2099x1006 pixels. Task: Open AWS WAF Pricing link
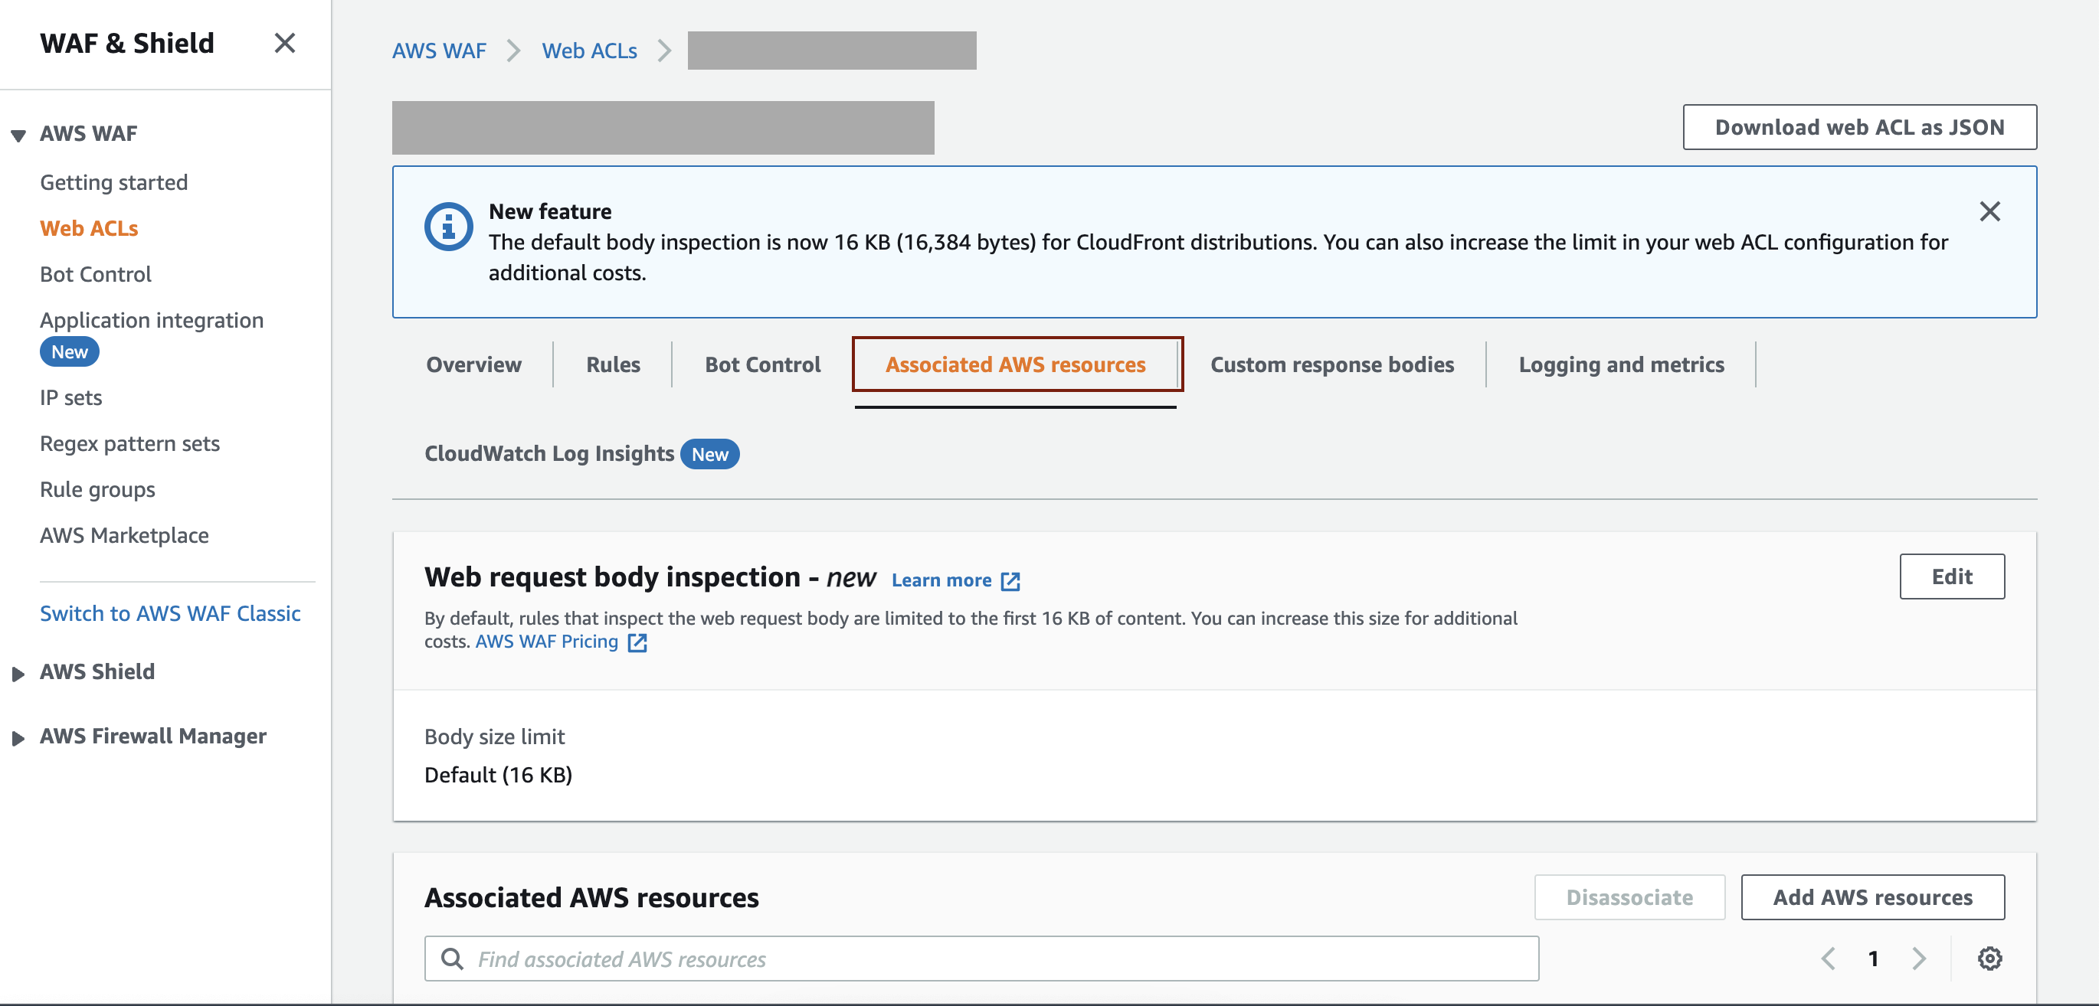(547, 642)
